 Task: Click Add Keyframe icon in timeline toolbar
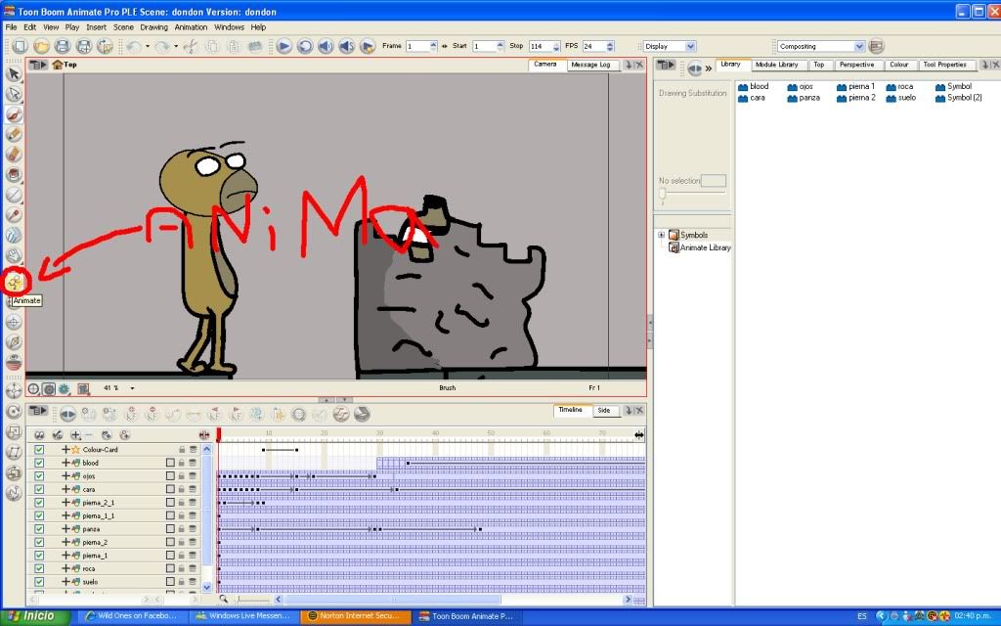point(131,414)
